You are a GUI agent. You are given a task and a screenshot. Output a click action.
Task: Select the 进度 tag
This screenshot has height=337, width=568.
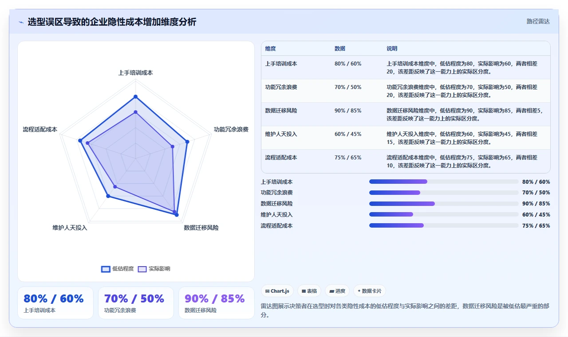(x=337, y=291)
